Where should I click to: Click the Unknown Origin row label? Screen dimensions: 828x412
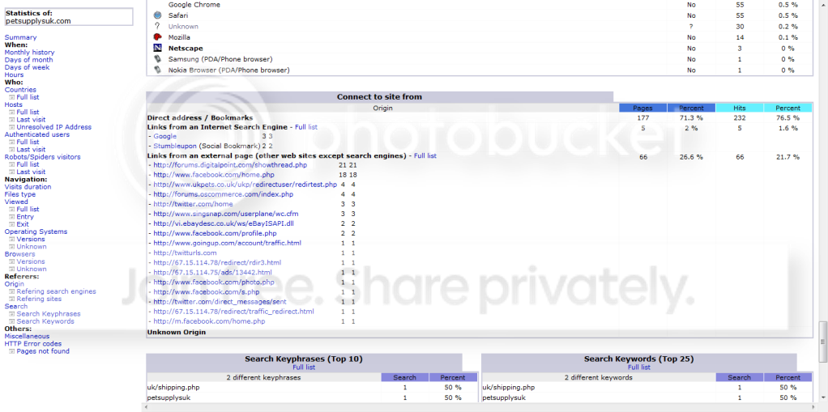pos(177,333)
